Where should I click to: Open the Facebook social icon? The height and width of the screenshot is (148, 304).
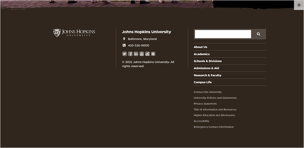tap(130, 54)
